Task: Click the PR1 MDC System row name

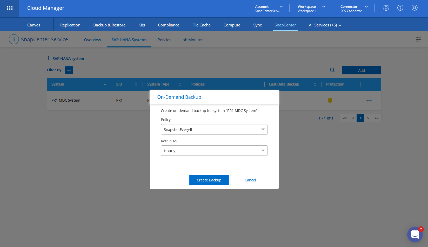Action: pyautogui.click(x=66, y=100)
